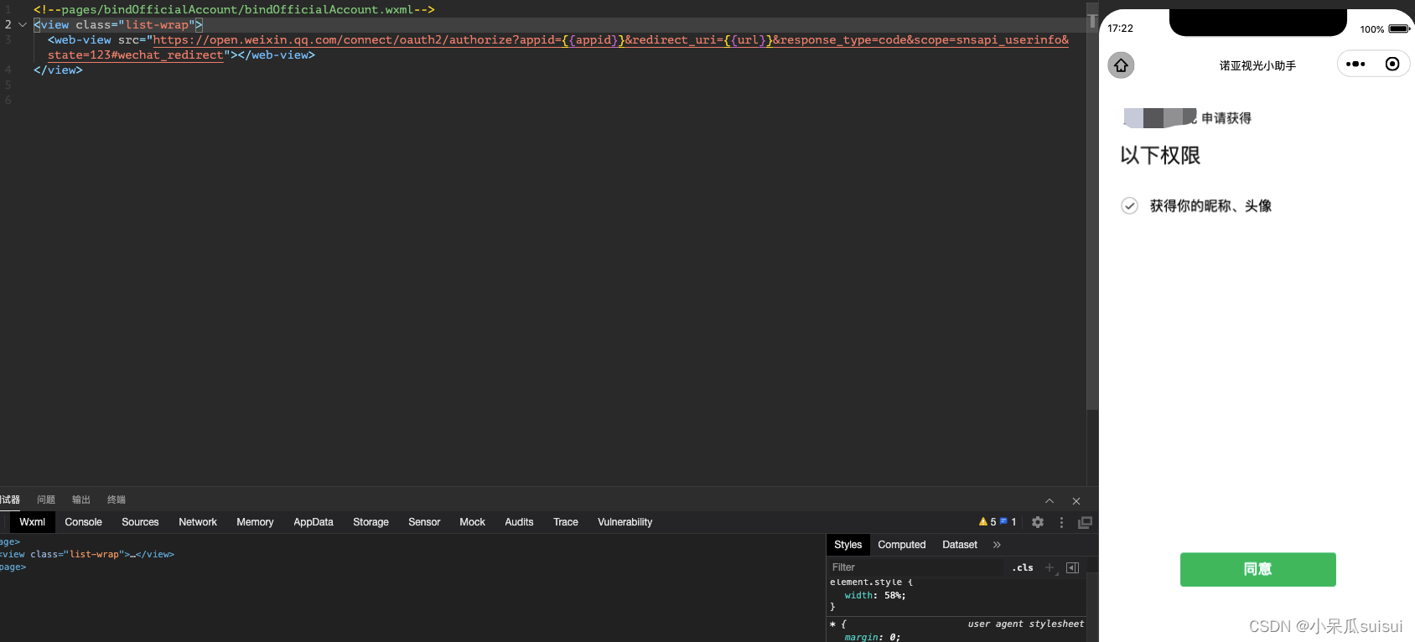Click the 以下权限 heading
This screenshot has width=1415, height=642.
pos(1160,155)
